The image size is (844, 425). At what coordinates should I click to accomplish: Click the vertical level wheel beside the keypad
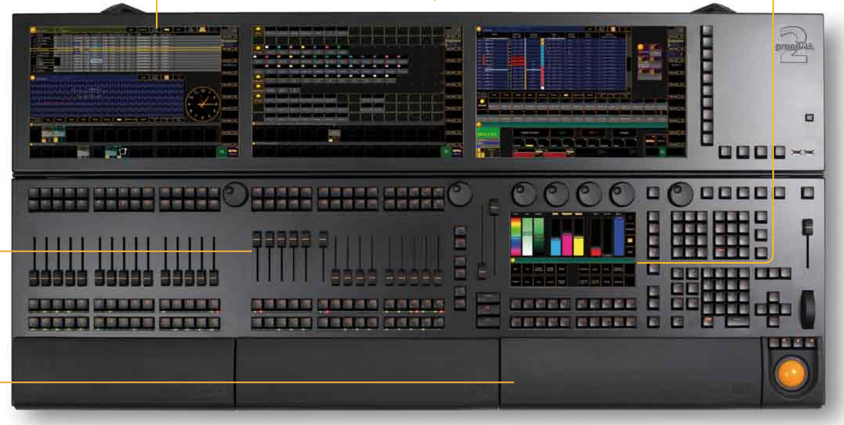[807, 309]
